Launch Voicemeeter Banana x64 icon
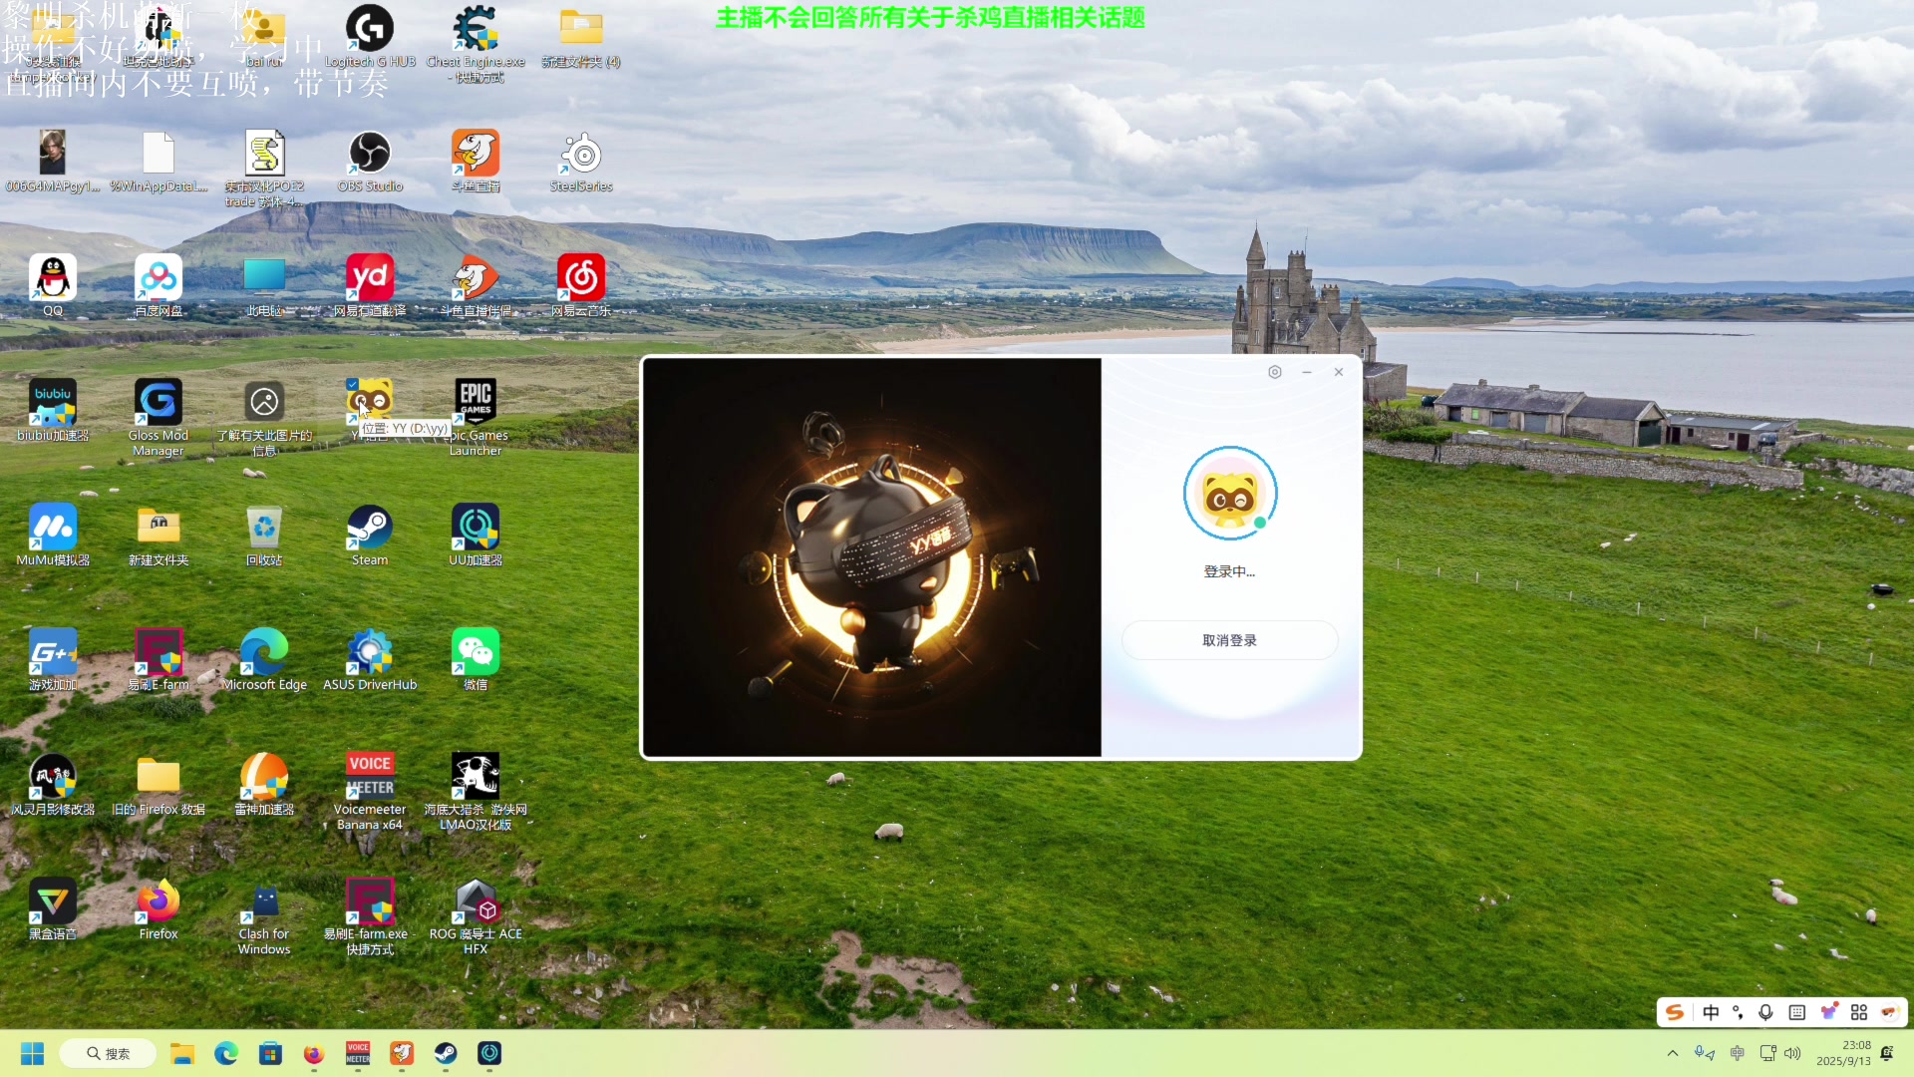This screenshot has width=1914, height=1077. (x=370, y=791)
